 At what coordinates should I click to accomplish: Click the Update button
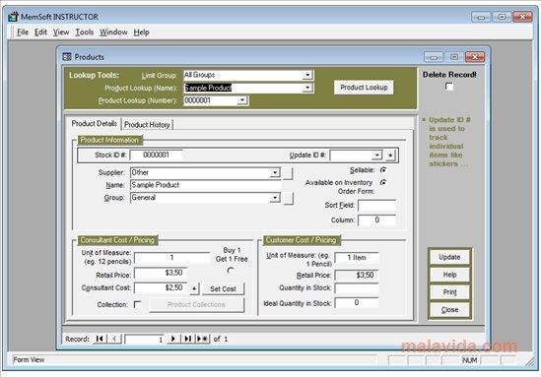(x=449, y=257)
